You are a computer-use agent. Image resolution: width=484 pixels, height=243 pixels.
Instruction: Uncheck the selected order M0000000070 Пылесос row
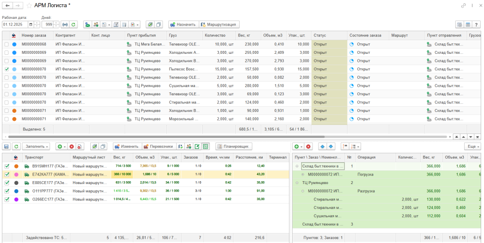click(6, 69)
